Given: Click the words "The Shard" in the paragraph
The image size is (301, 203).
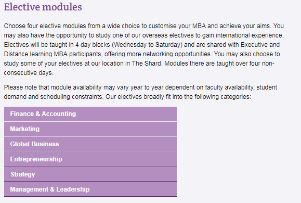Looking at the screenshot, I should click(x=147, y=64).
